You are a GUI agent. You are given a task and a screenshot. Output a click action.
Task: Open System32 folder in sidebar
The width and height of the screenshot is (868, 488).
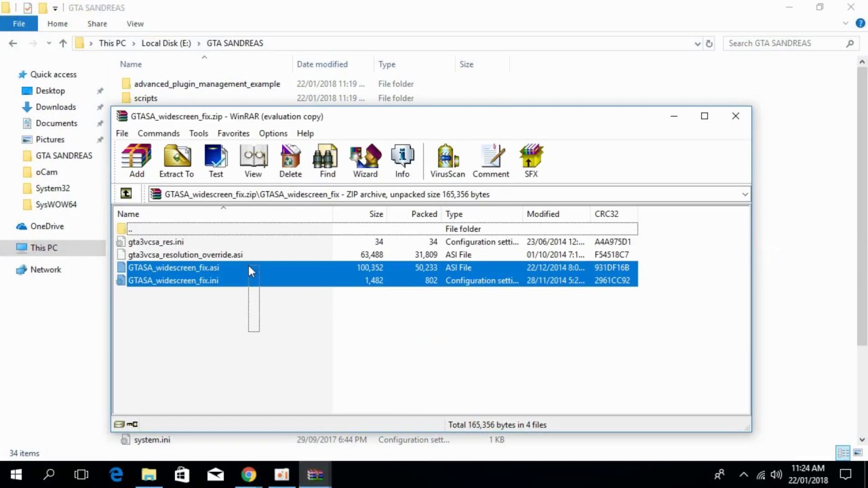52,188
